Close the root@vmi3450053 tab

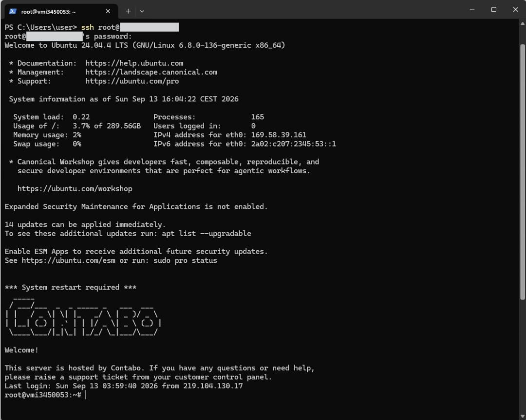click(x=108, y=11)
